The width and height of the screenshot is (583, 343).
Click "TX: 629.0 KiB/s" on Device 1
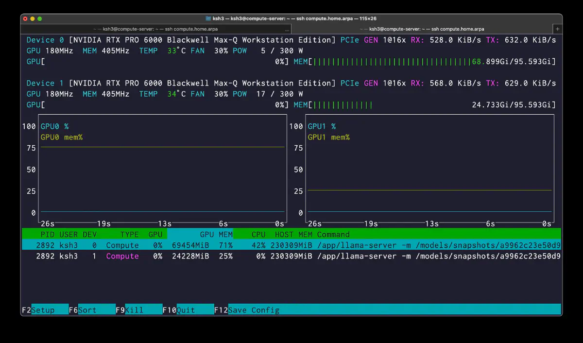(x=521, y=83)
